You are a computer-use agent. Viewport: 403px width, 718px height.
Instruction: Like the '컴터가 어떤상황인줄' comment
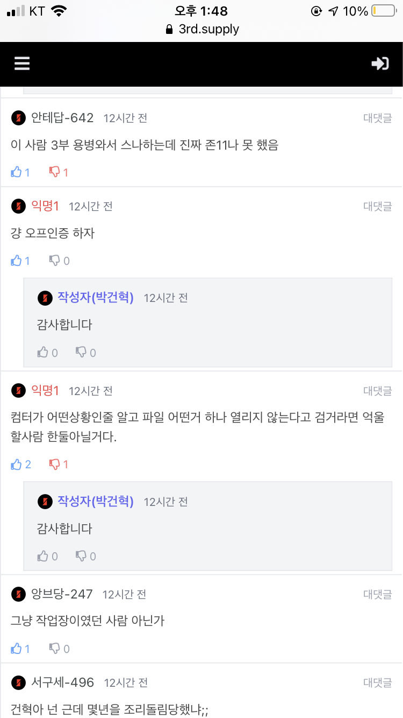pos(17,464)
